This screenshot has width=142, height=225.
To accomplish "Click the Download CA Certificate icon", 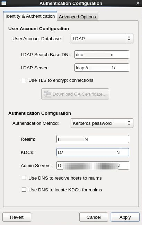I will pos(47,94).
